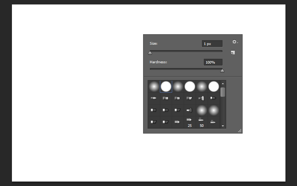Open the brush picker gear menu
The height and width of the screenshot is (186, 297).
tap(235, 42)
